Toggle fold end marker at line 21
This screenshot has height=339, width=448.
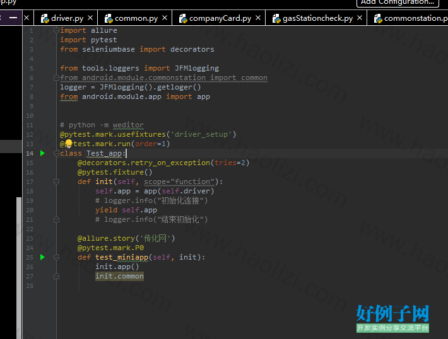(x=56, y=219)
